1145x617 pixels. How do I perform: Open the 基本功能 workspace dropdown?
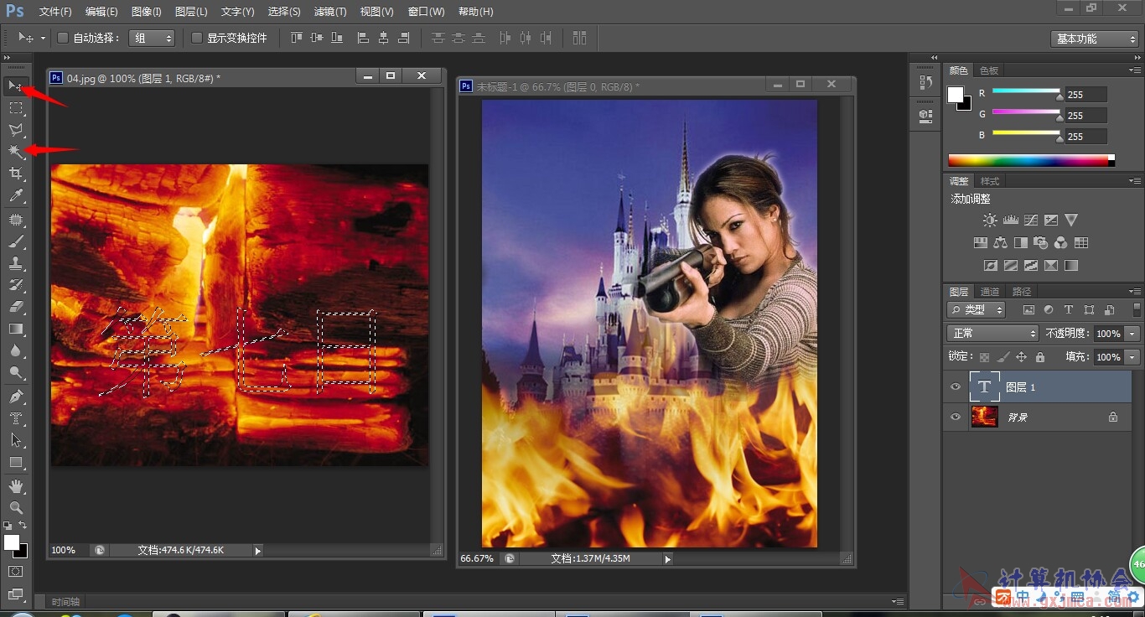pos(1094,39)
